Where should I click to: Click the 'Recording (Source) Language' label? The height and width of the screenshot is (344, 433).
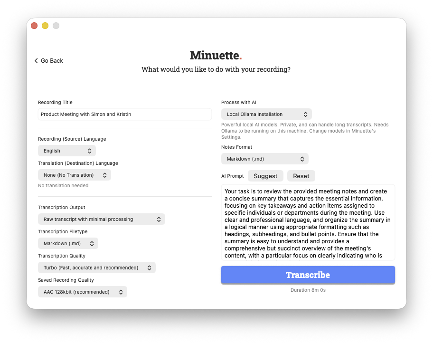point(72,139)
